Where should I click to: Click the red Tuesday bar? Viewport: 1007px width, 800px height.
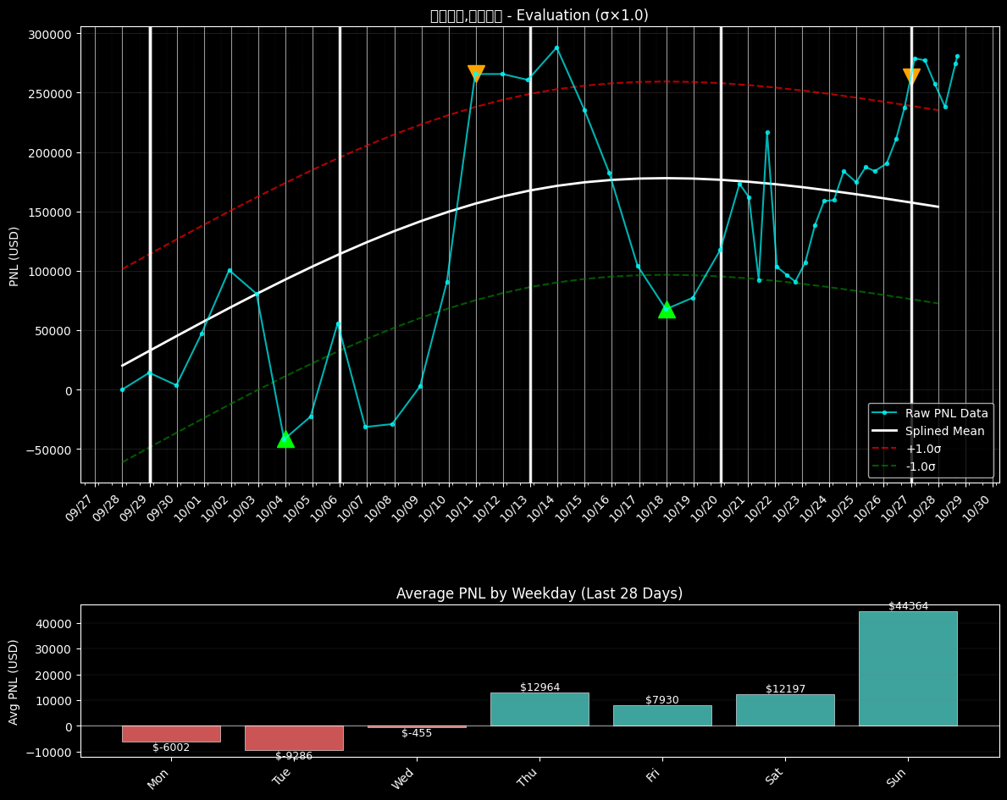(x=294, y=737)
